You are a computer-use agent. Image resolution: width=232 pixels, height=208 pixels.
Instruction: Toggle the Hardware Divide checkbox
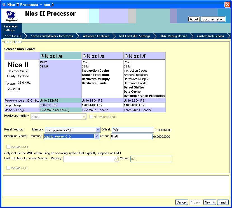click(x=91, y=117)
